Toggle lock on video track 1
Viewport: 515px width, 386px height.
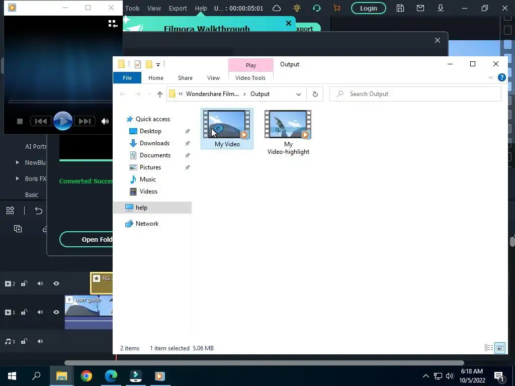[24, 312]
